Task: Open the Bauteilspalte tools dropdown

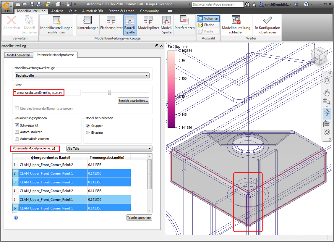Action: (82, 75)
